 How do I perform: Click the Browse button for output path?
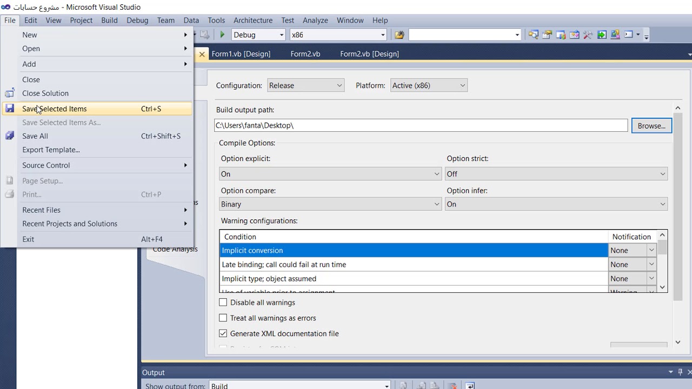651,126
